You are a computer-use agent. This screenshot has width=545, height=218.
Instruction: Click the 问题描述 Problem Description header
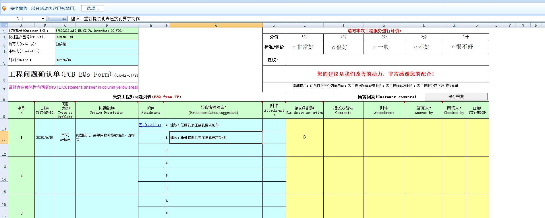coord(107,110)
